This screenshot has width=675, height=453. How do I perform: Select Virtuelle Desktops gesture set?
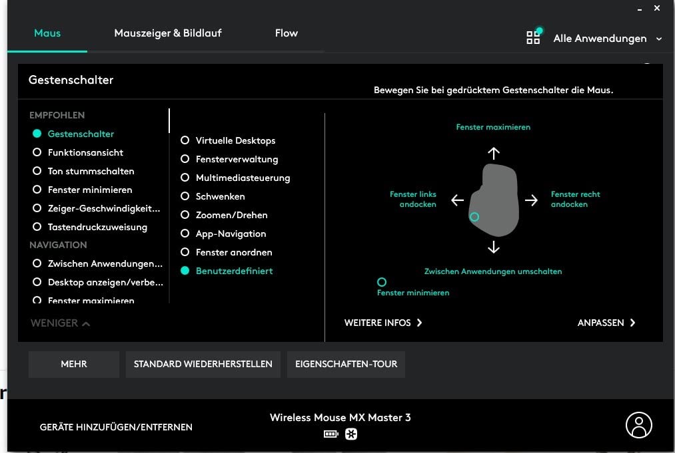pos(228,140)
